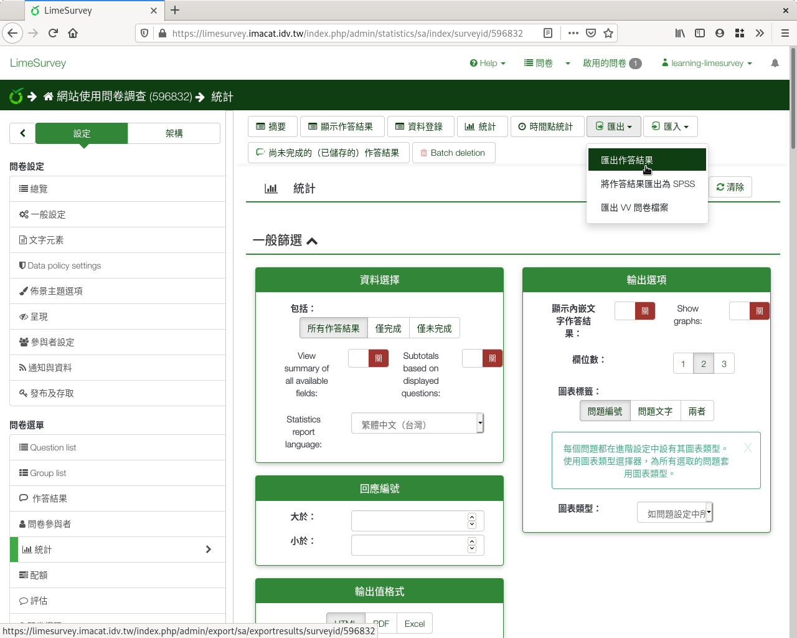Open 啟用的問卷 active surveys link
This screenshot has width=797, height=638.
click(x=612, y=63)
